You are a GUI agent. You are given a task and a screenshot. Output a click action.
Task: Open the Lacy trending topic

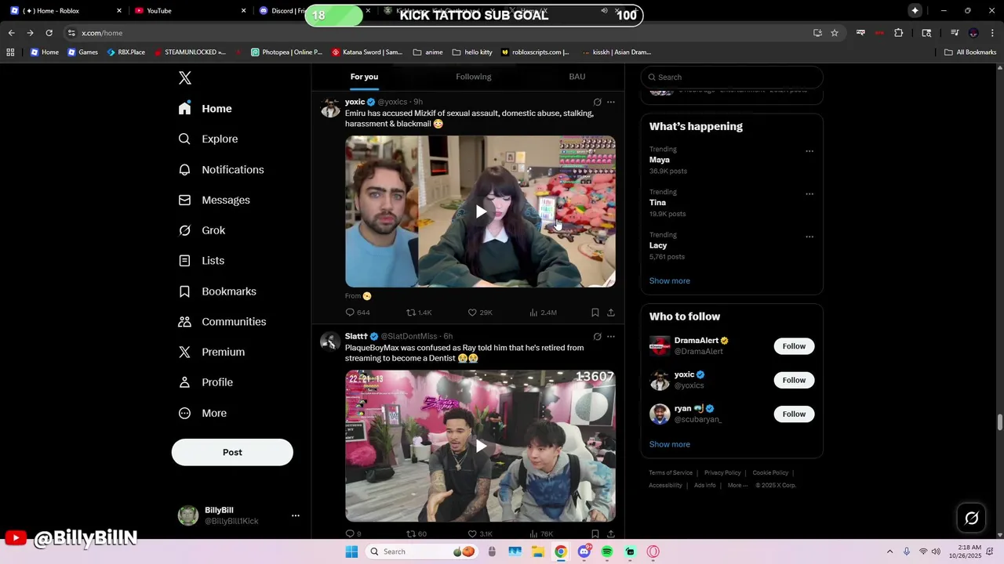tap(658, 245)
